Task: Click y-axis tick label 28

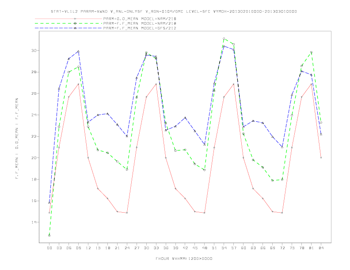Action: 34,72
